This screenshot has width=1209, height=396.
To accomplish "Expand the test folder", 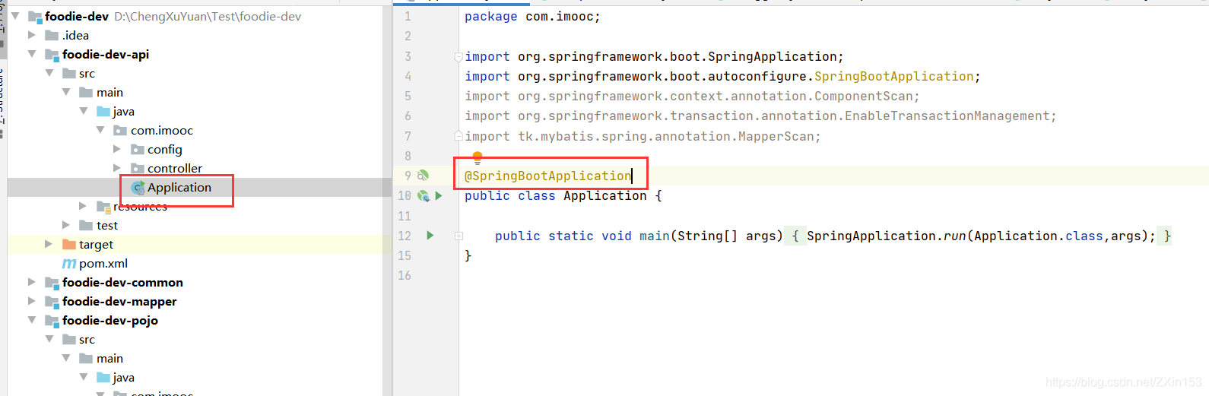I will (66, 225).
